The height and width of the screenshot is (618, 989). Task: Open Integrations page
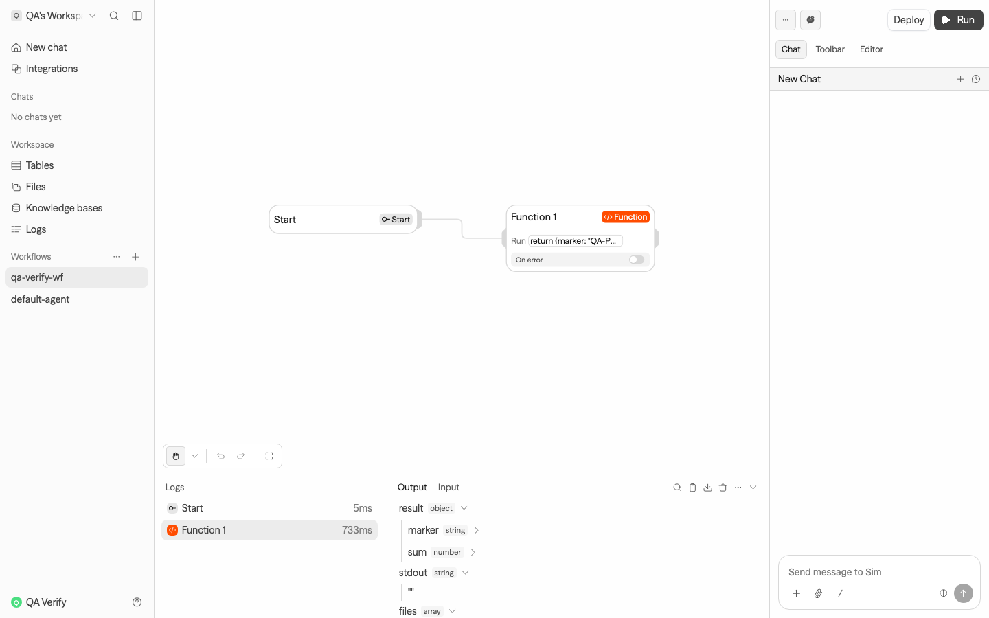77,69
